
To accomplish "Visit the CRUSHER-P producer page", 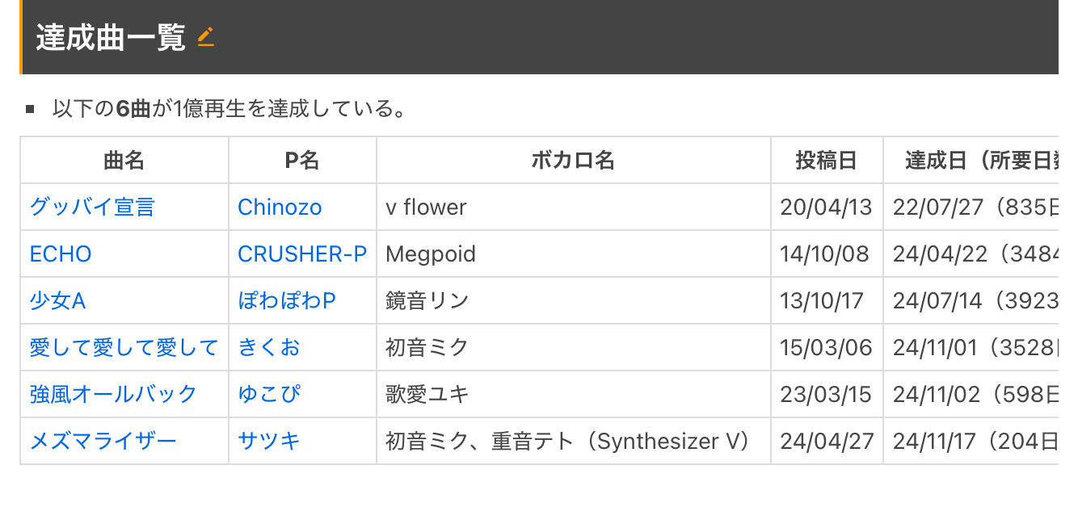I will coord(302,254).
